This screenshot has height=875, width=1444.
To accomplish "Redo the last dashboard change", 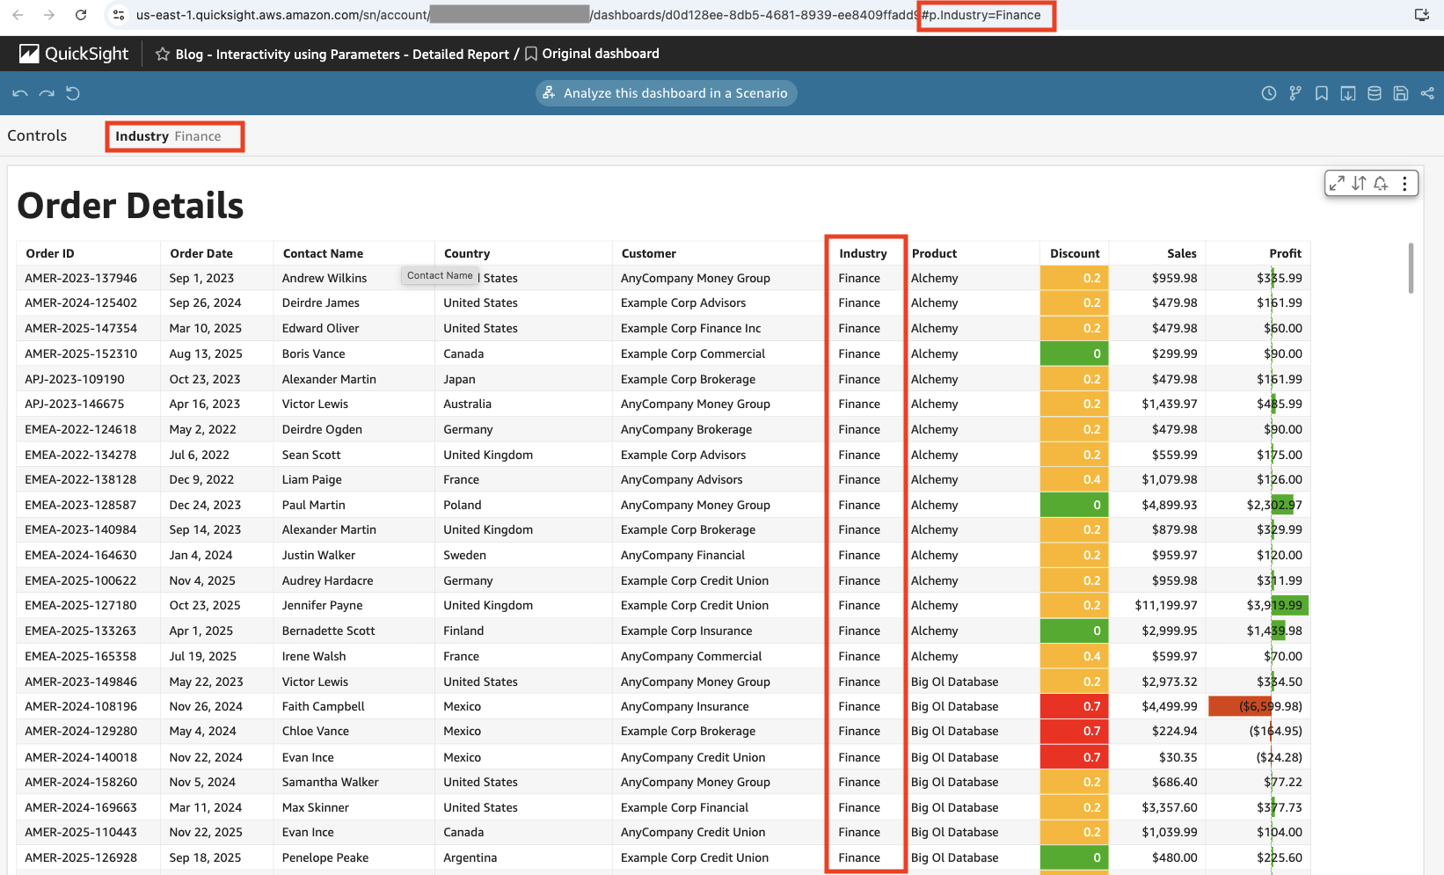I will pyautogui.click(x=47, y=93).
